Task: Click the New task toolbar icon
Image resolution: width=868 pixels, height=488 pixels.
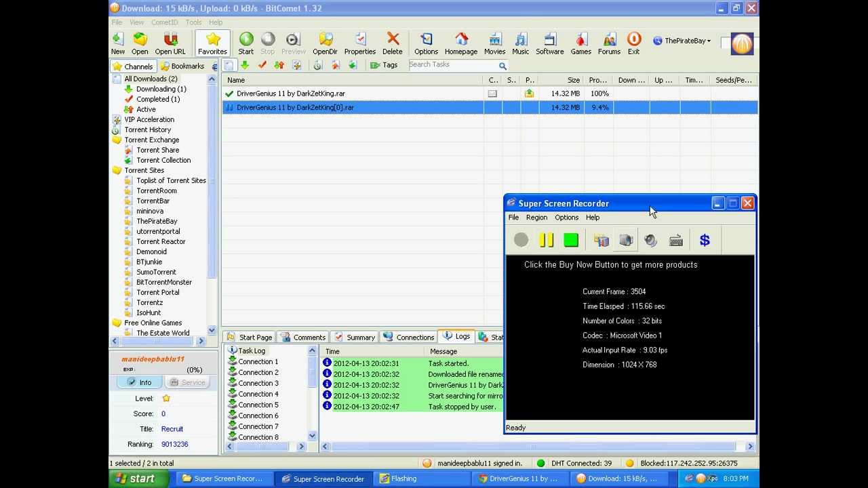Action: [x=118, y=43]
